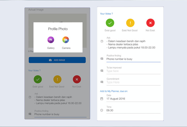Click the Positive finding field in left panel

(x=60, y=114)
